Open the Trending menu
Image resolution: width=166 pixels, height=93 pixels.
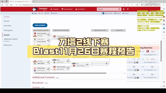tap(55, 9)
